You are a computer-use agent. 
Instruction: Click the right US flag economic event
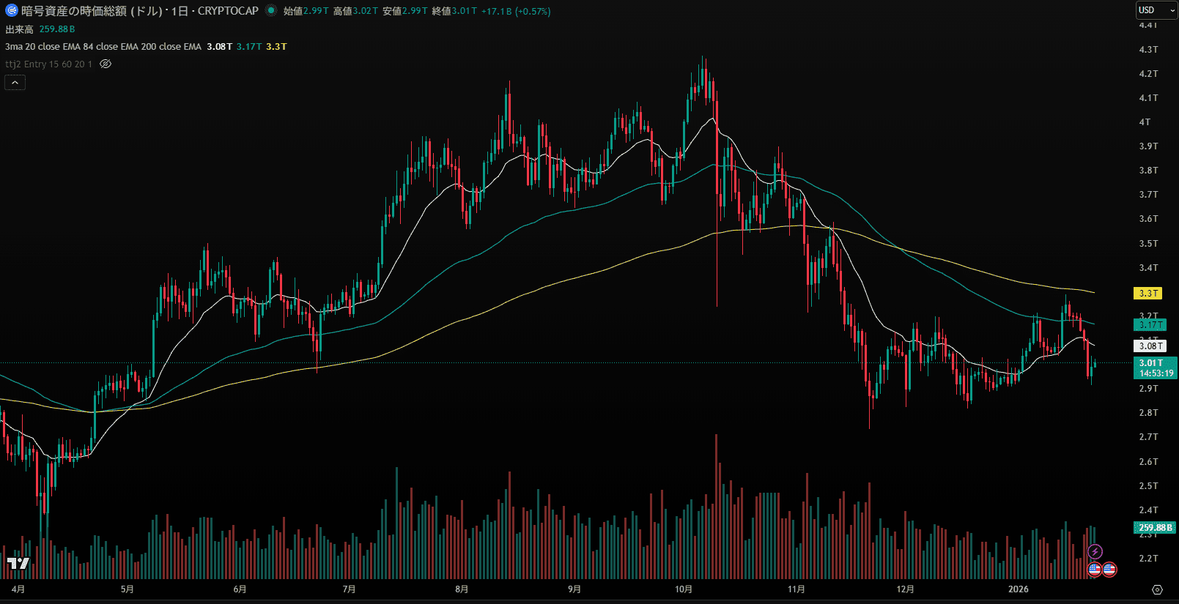(x=1109, y=569)
